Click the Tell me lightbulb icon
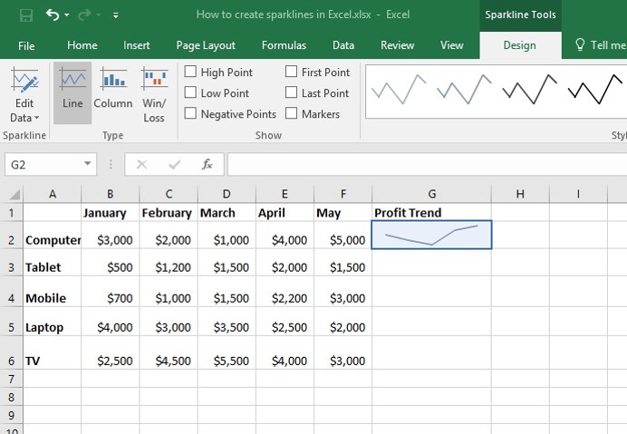The image size is (627, 434). (580, 44)
